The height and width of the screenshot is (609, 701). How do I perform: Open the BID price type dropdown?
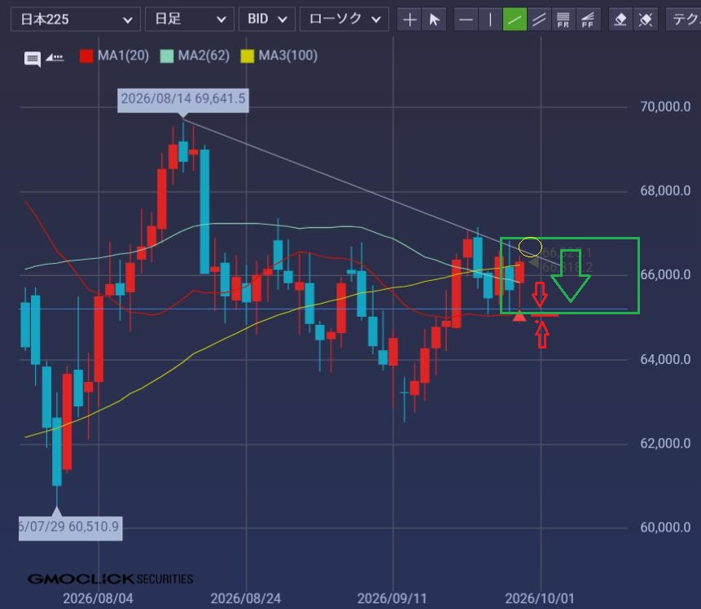pyautogui.click(x=266, y=20)
